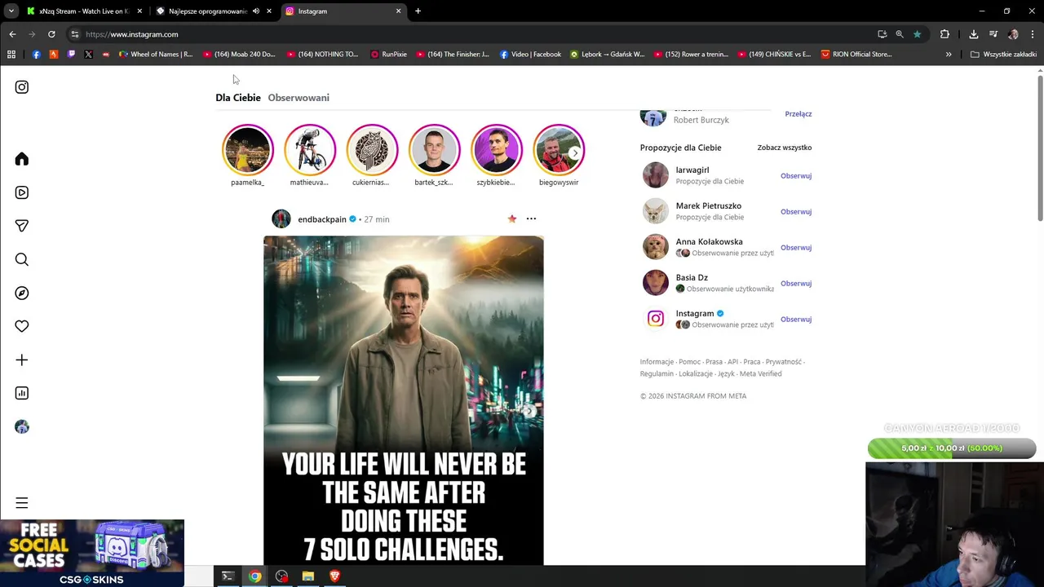Open Chrome three-dot menu

pyautogui.click(x=1033, y=34)
